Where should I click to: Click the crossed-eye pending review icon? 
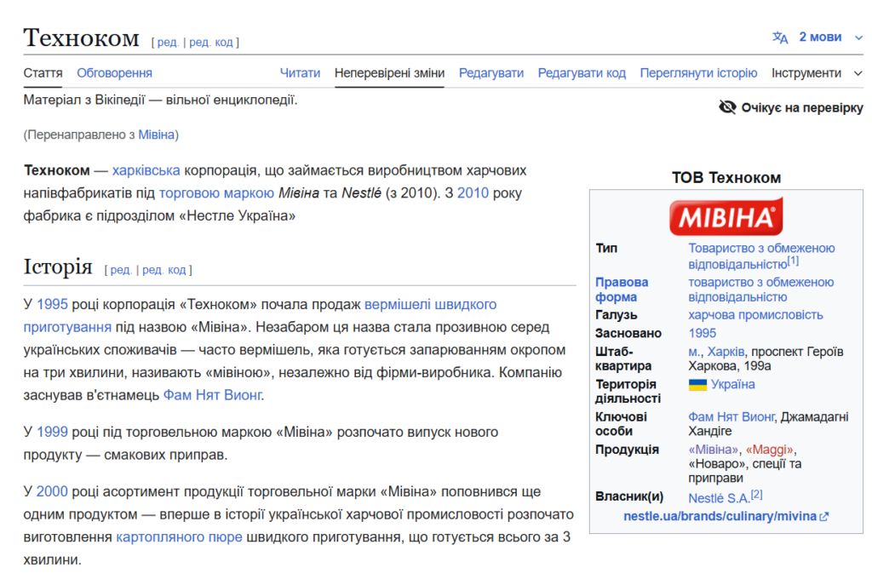(x=727, y=106)
